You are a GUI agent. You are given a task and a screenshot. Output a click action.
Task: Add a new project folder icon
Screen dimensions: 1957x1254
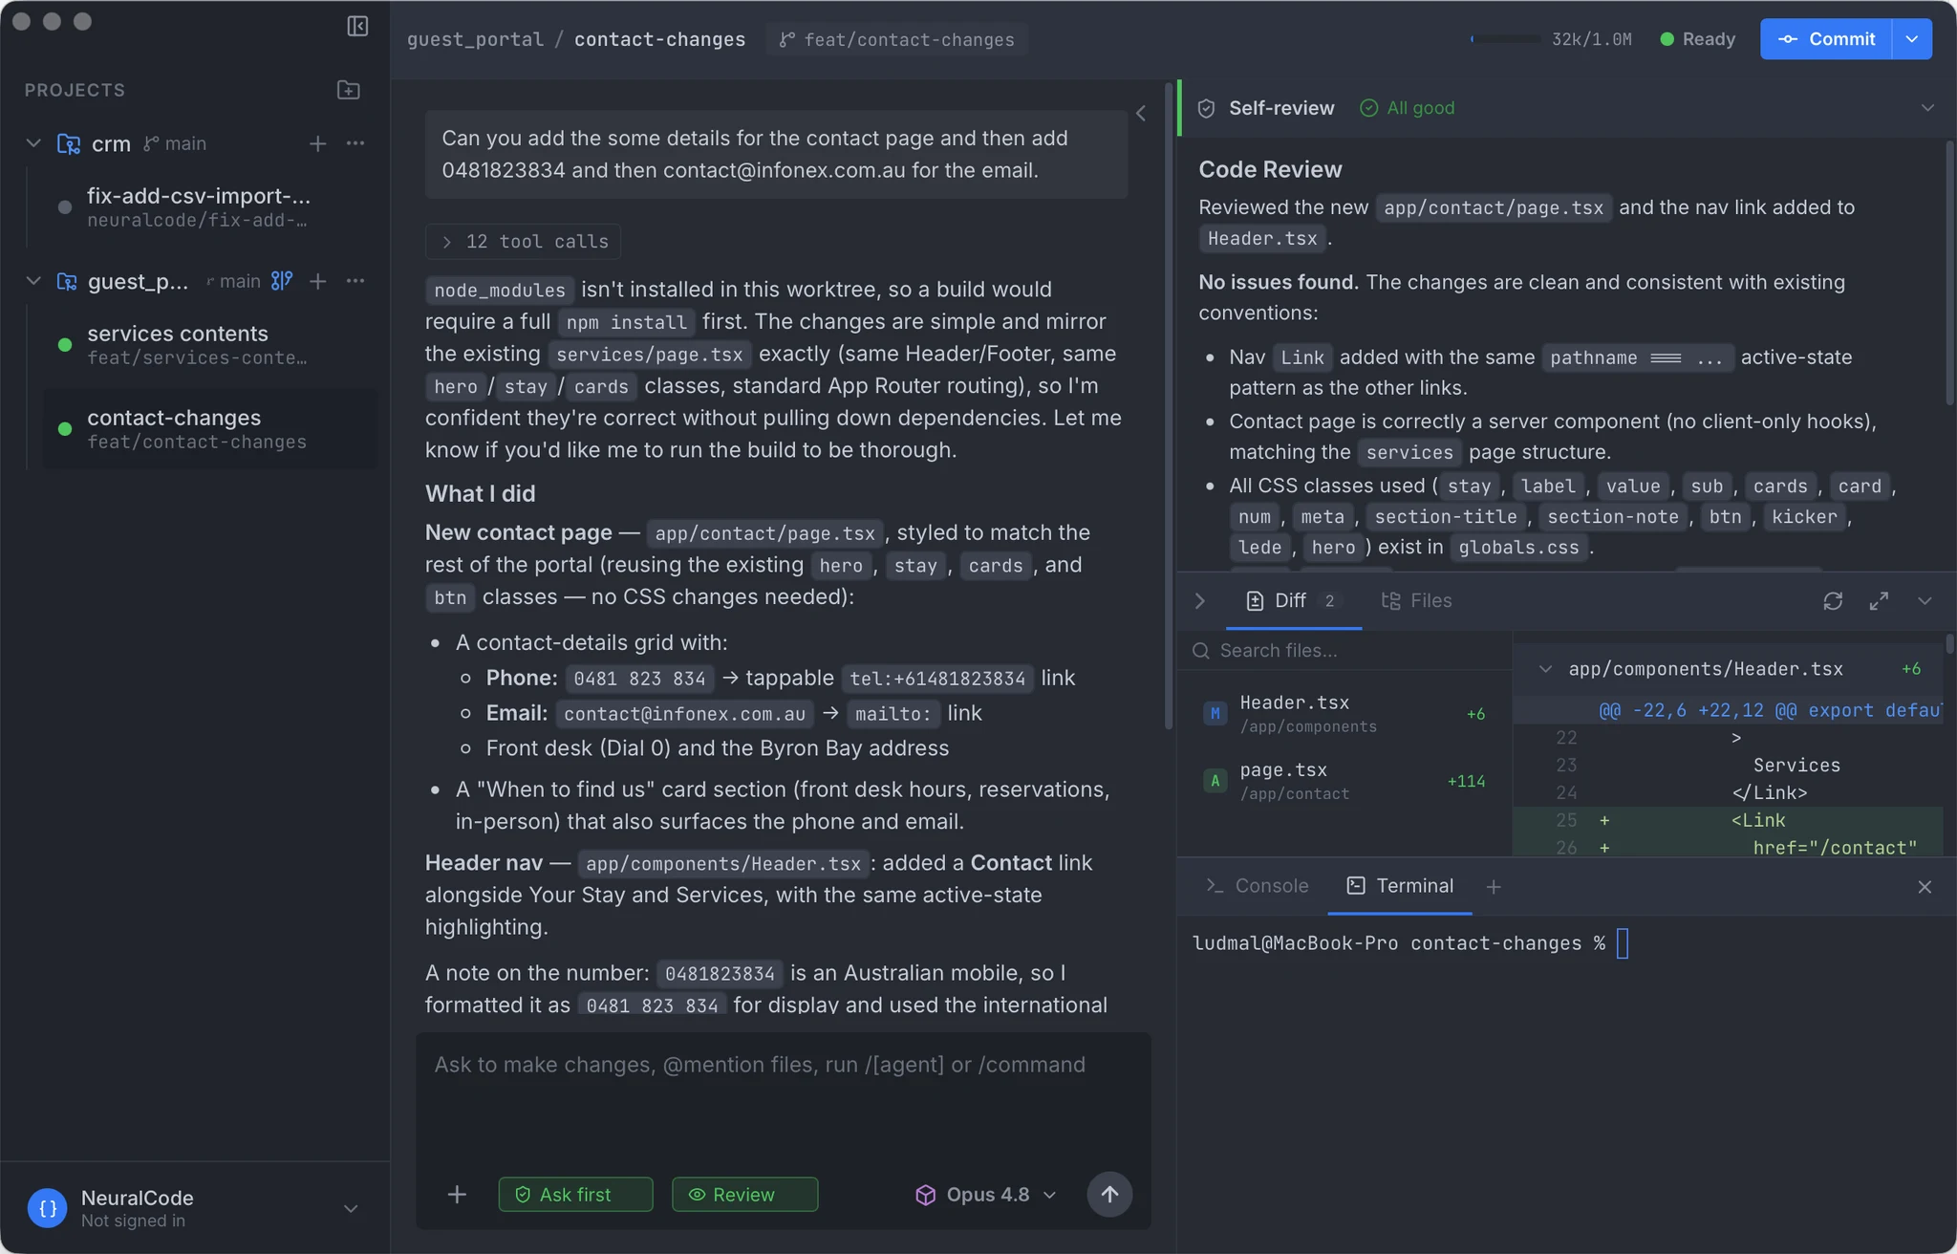(x=349, y=90)
